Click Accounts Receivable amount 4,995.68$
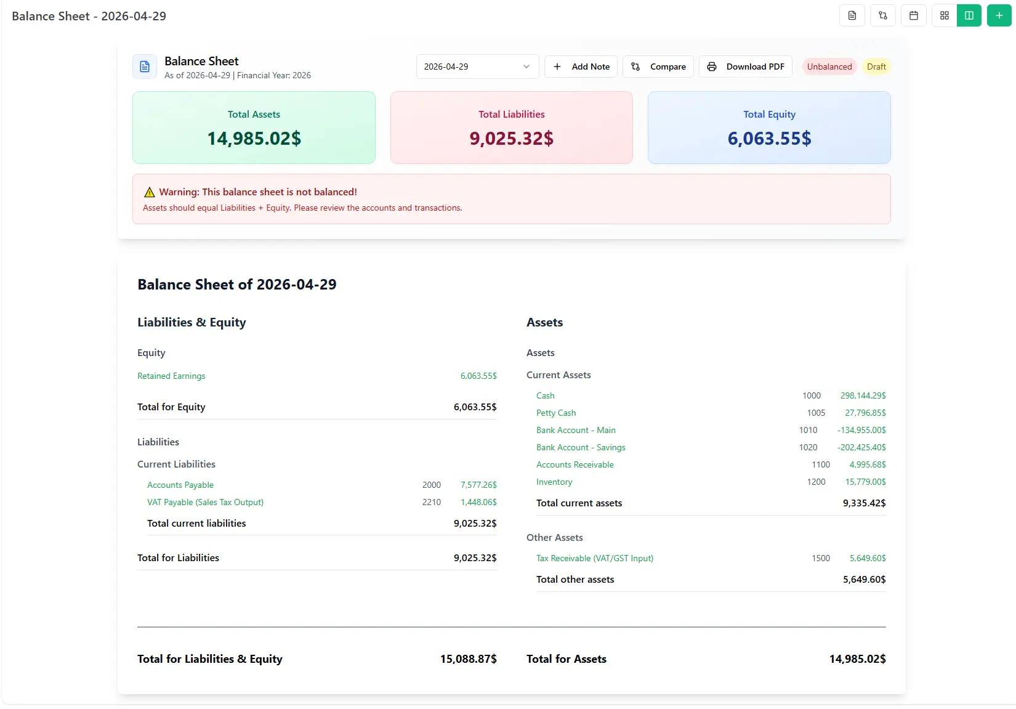Image resolution: width=1016 pixels, height=709 pixels. [x=868, y=464]
